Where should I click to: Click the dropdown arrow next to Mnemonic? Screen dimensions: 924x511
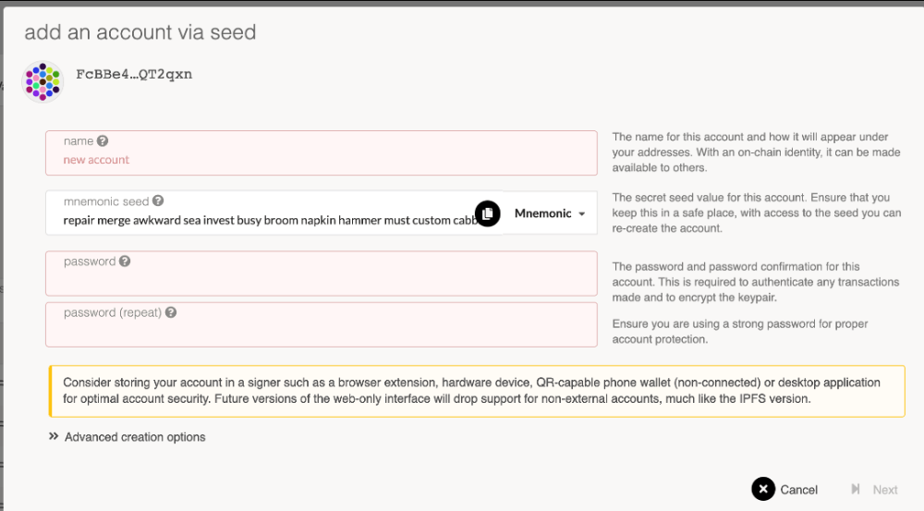click(x=581, y=214)
